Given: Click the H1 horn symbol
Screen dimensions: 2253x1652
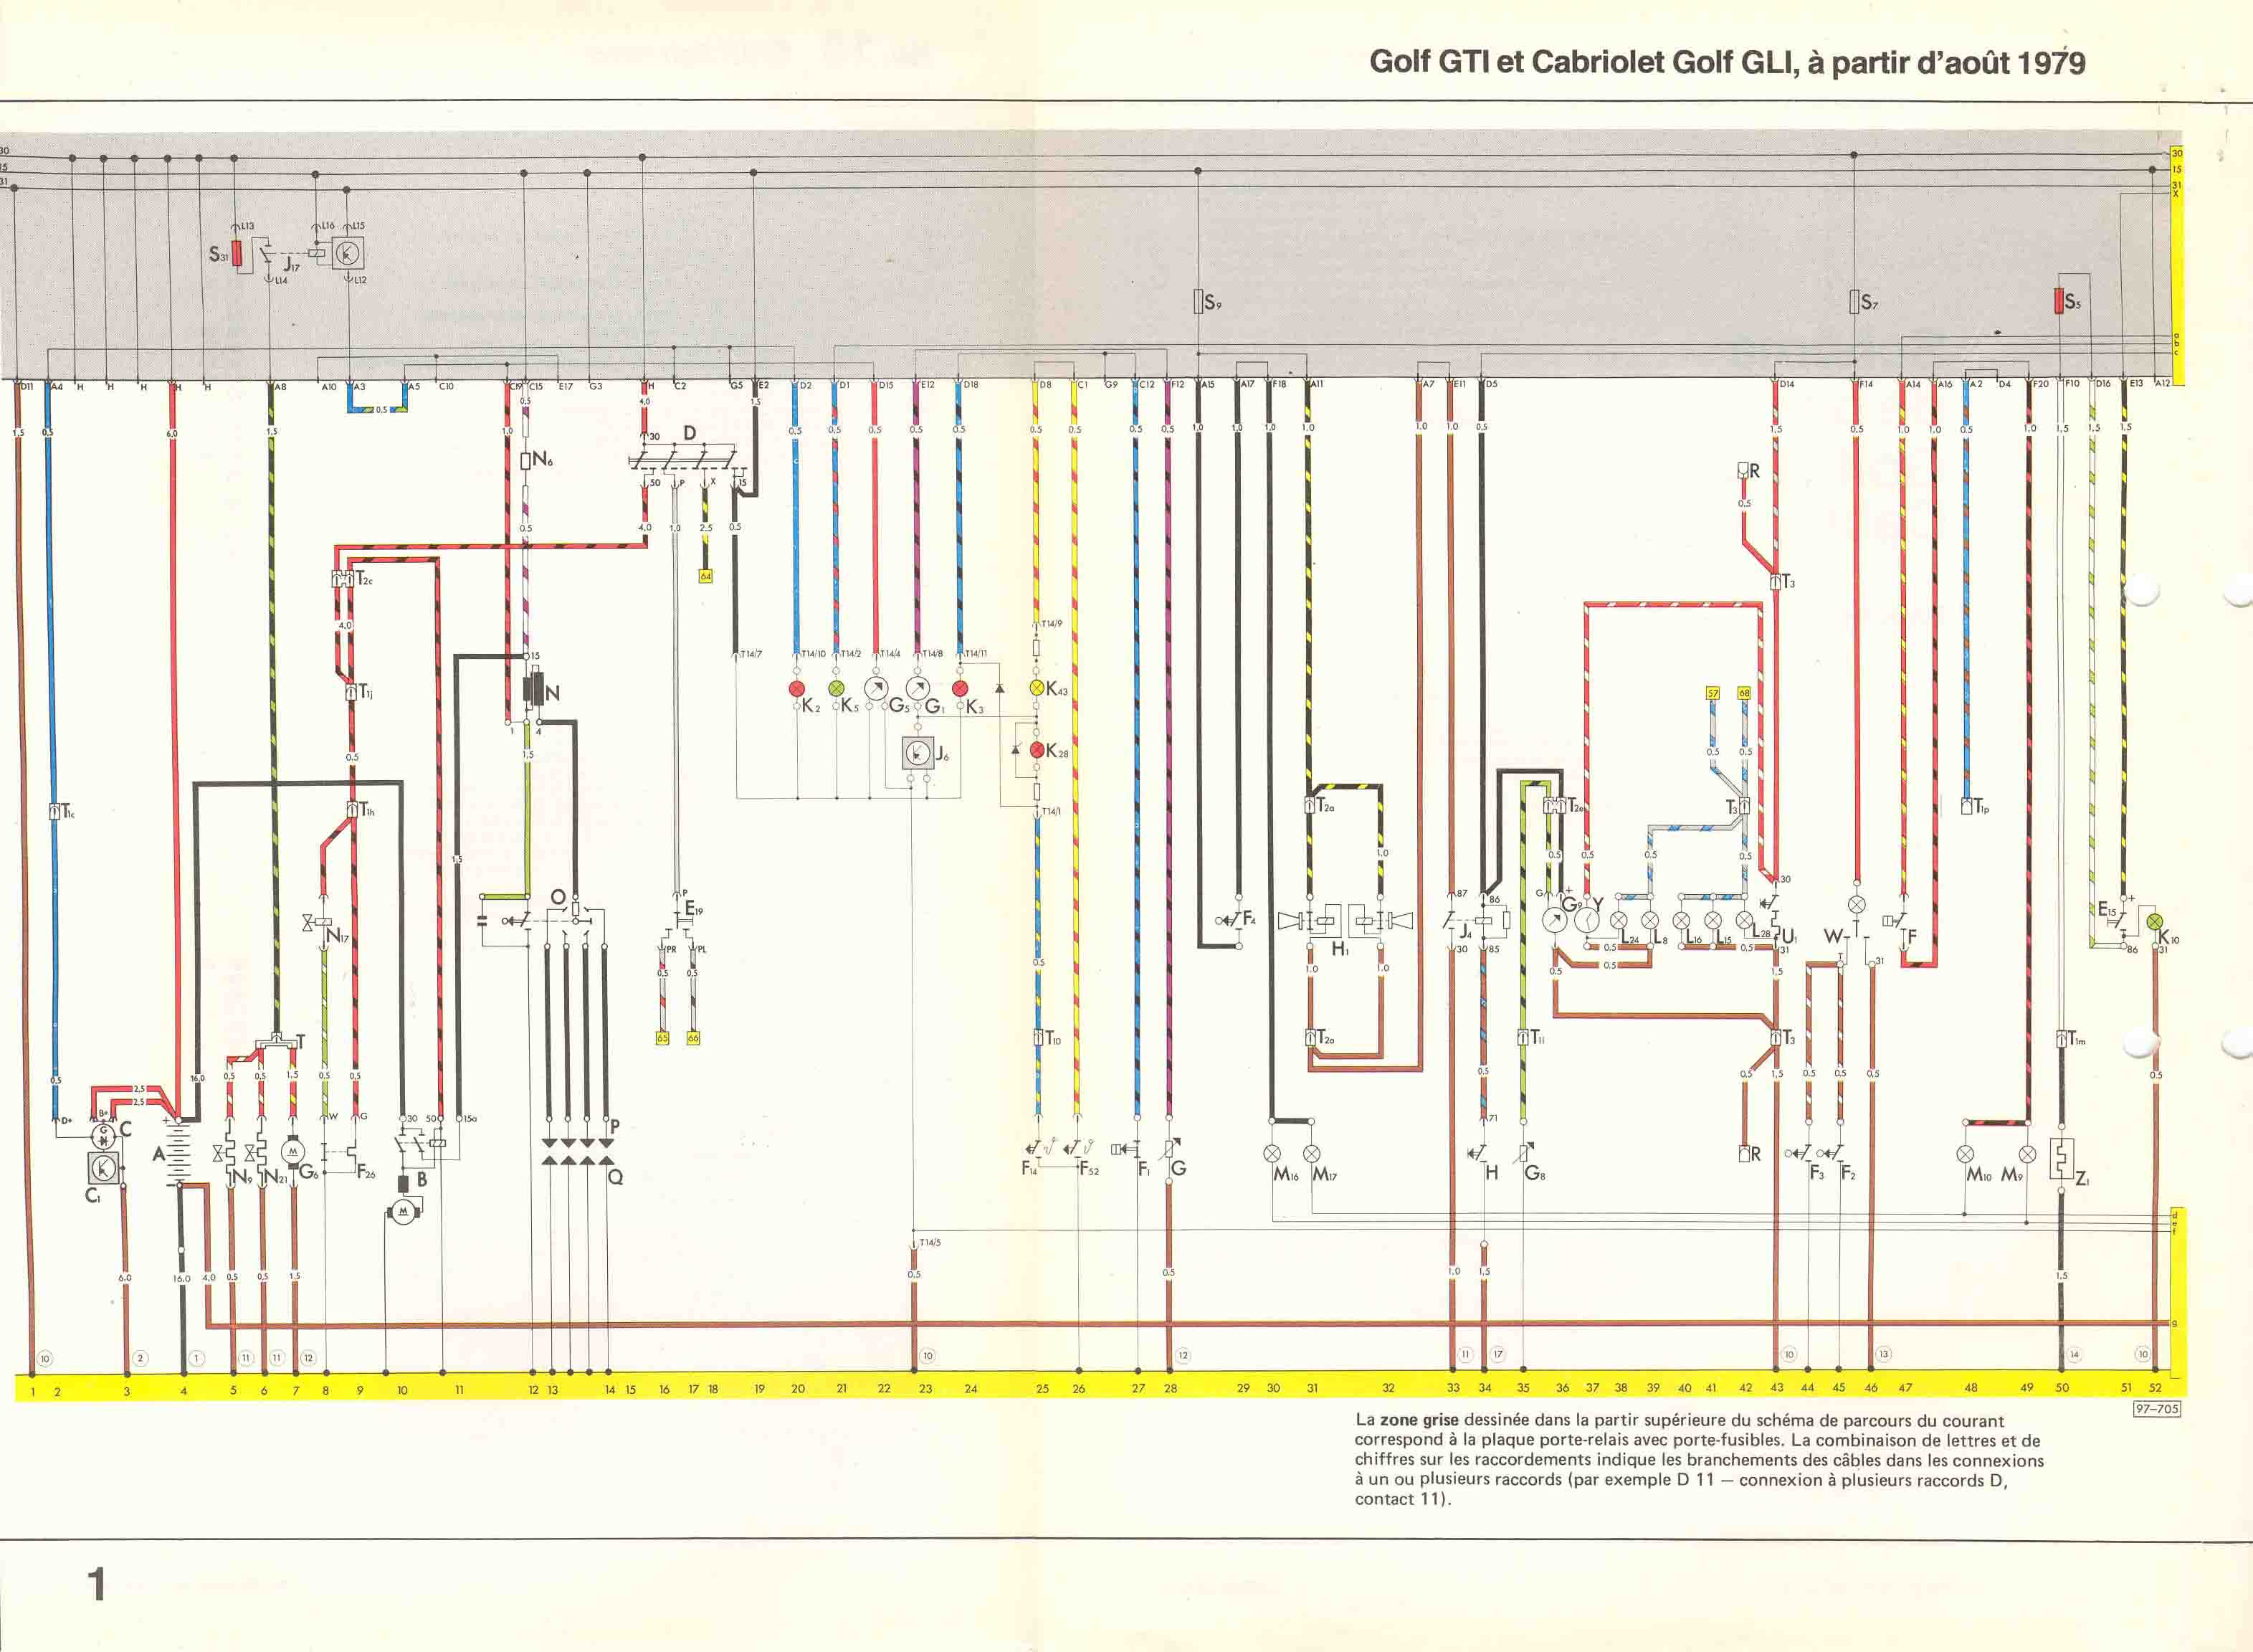Looking at the screenshot, I should coord(1345,920).
